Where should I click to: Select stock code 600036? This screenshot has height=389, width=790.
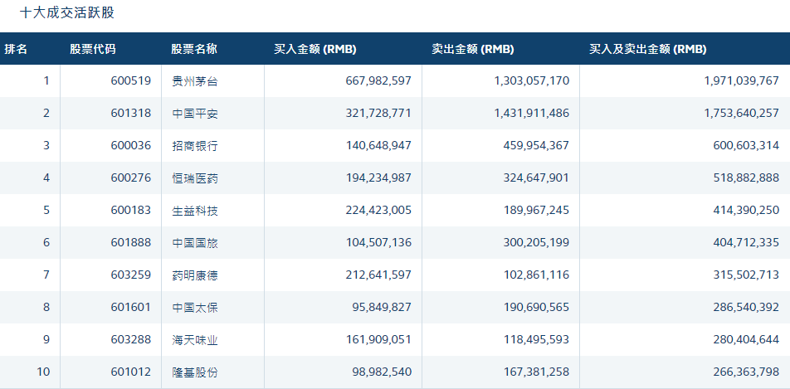coord(131,145)
